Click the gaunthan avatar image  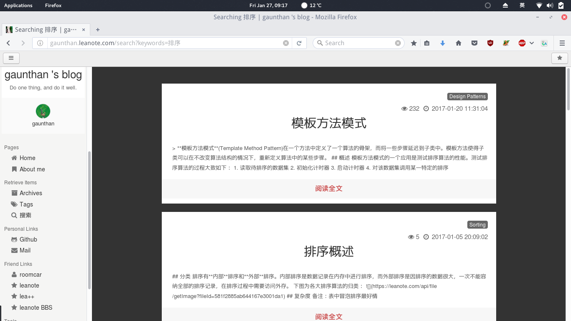43,111
